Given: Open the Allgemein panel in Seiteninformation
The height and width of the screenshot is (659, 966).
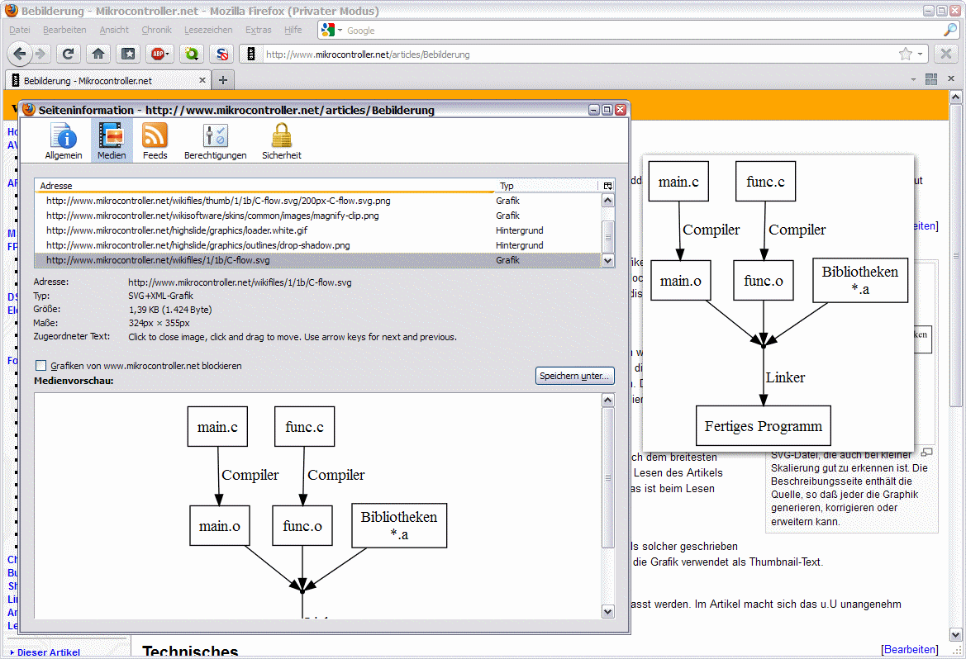Looking at the screenshot, I should [63, 141].
